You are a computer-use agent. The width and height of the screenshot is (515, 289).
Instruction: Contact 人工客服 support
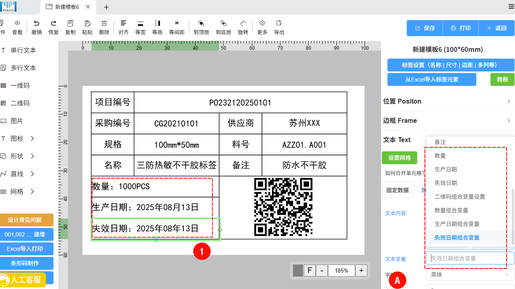23,280
